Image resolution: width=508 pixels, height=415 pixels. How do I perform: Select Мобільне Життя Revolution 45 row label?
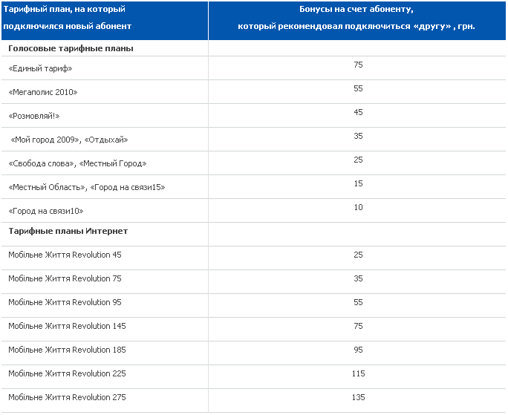65,255
